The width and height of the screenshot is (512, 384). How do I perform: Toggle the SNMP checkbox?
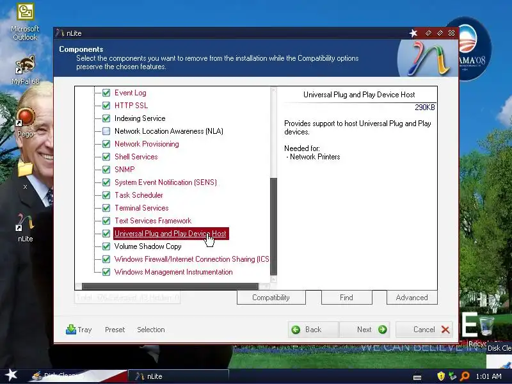click(x=106, y=170)
